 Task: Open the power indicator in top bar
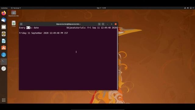(x=191, y=8)
